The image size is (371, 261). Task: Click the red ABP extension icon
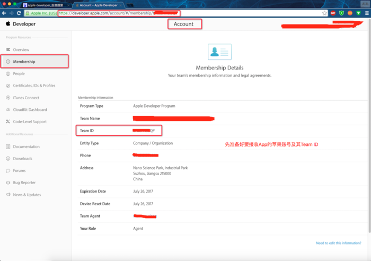pyautogui.click(x=333, y=13)
